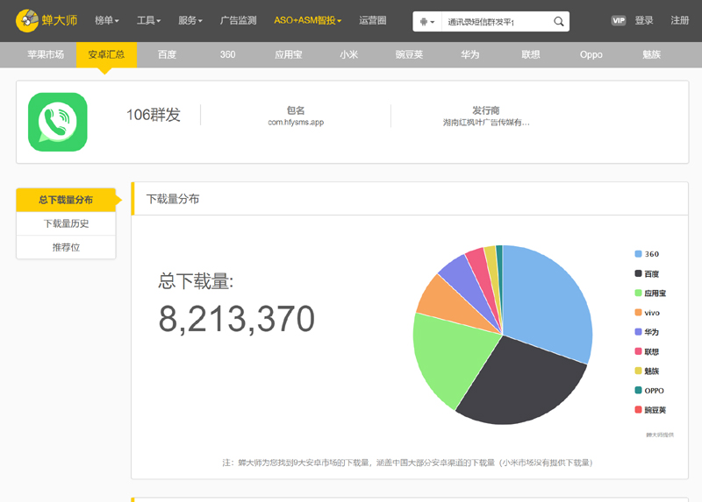
Task: Toggle the 百度 legend entry
Action: click(650, 274)
